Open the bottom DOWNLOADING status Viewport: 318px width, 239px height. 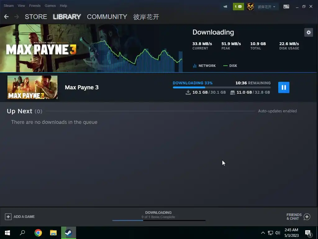click(158, 213)
